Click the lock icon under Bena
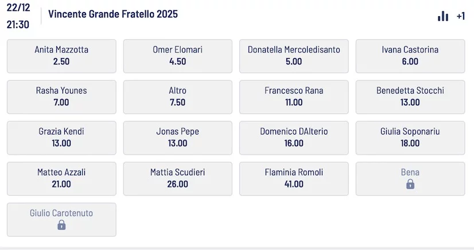 (x=410, y=184)
